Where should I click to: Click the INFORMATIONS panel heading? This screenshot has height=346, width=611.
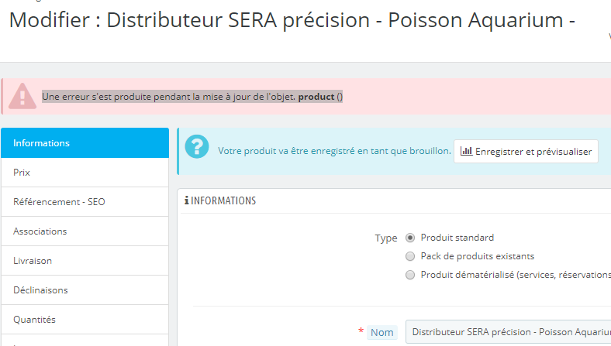pos(223,201)
